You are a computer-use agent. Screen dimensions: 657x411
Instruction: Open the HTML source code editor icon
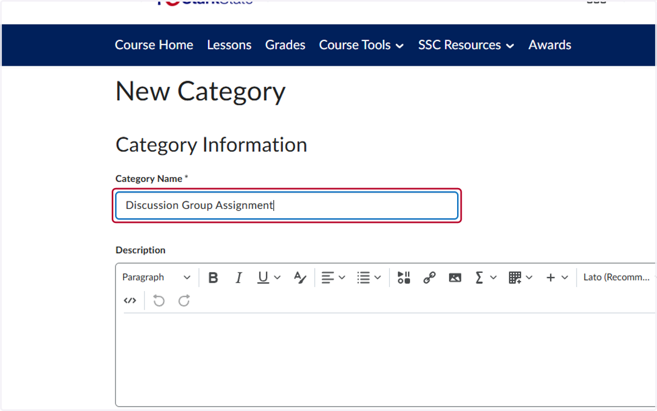click(x=130, y=300)
